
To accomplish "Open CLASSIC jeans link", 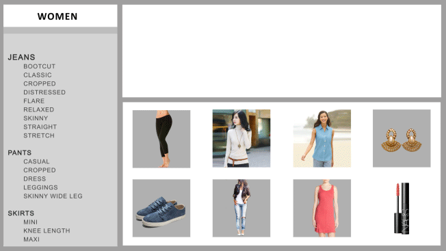I will tap(38, 75).
